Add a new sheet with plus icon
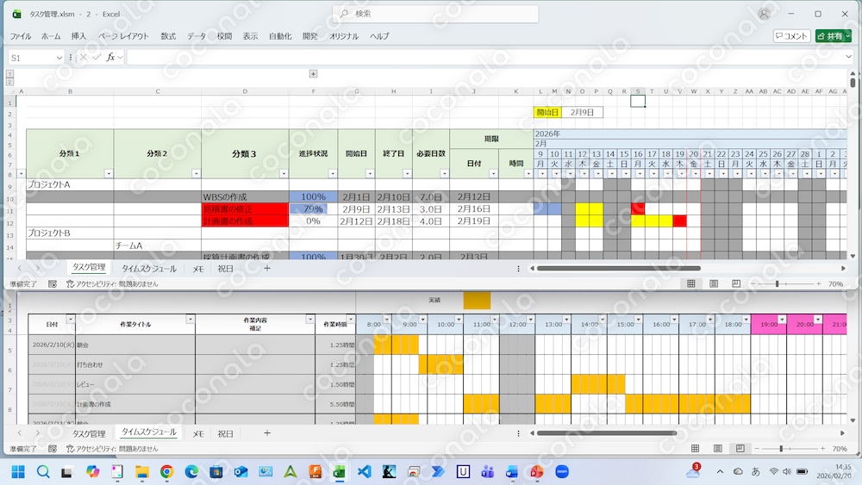The width and height of the screenshot is (862, 485). [267, 268]
